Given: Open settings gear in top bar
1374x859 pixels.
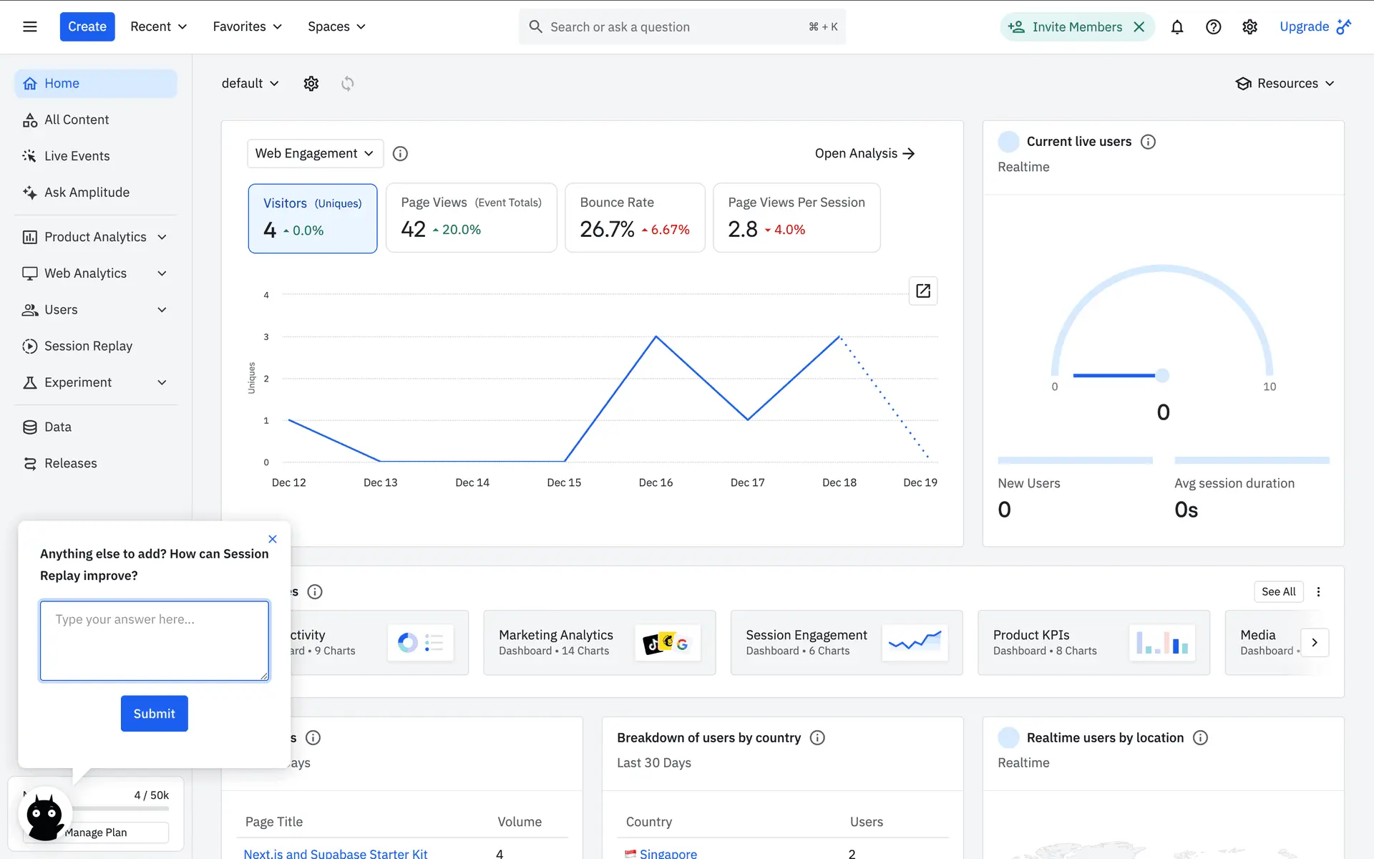Looking at the screenshot, I should (1249, 27).
